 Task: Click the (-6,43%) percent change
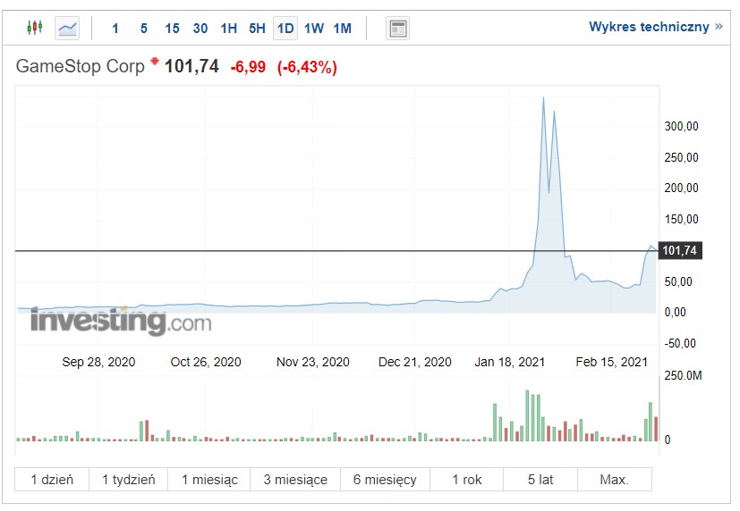(307, 67)
